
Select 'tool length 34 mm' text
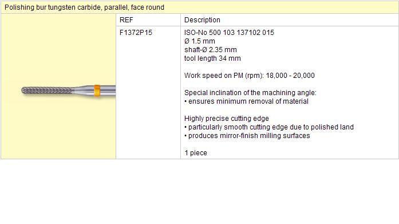[212, 58]
